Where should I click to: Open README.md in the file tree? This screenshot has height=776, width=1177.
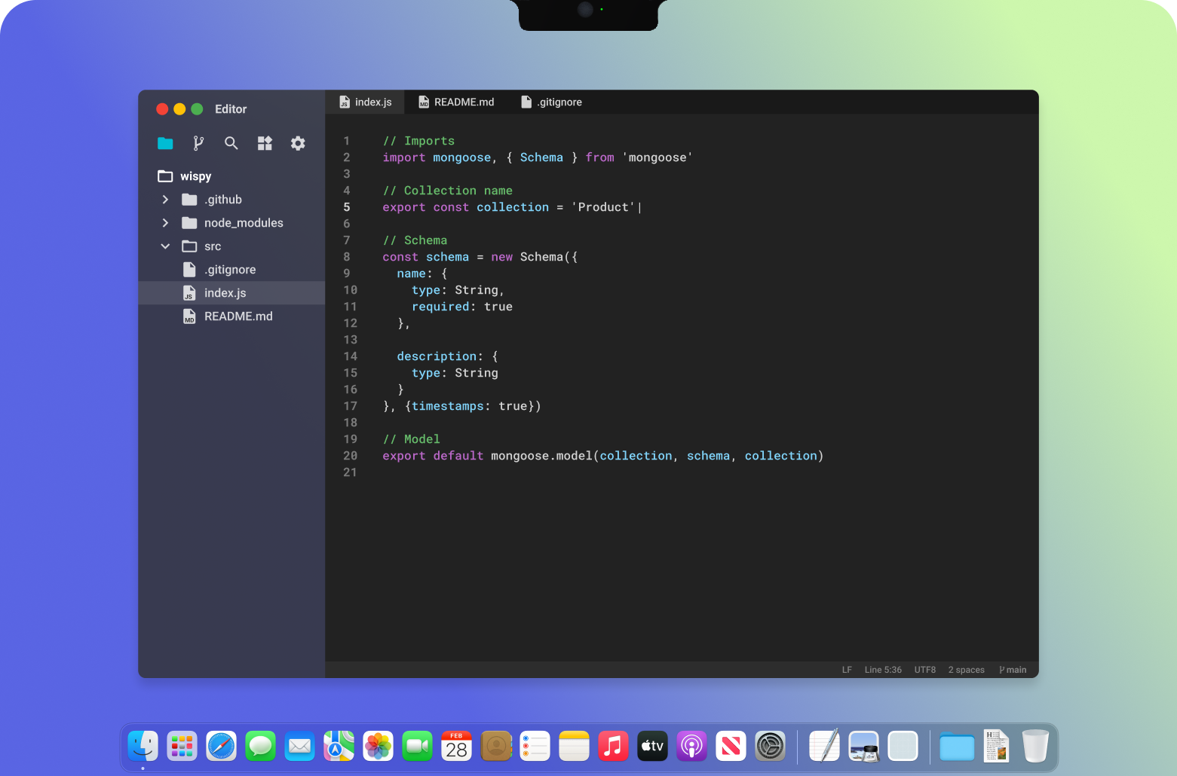pos(231,316)
